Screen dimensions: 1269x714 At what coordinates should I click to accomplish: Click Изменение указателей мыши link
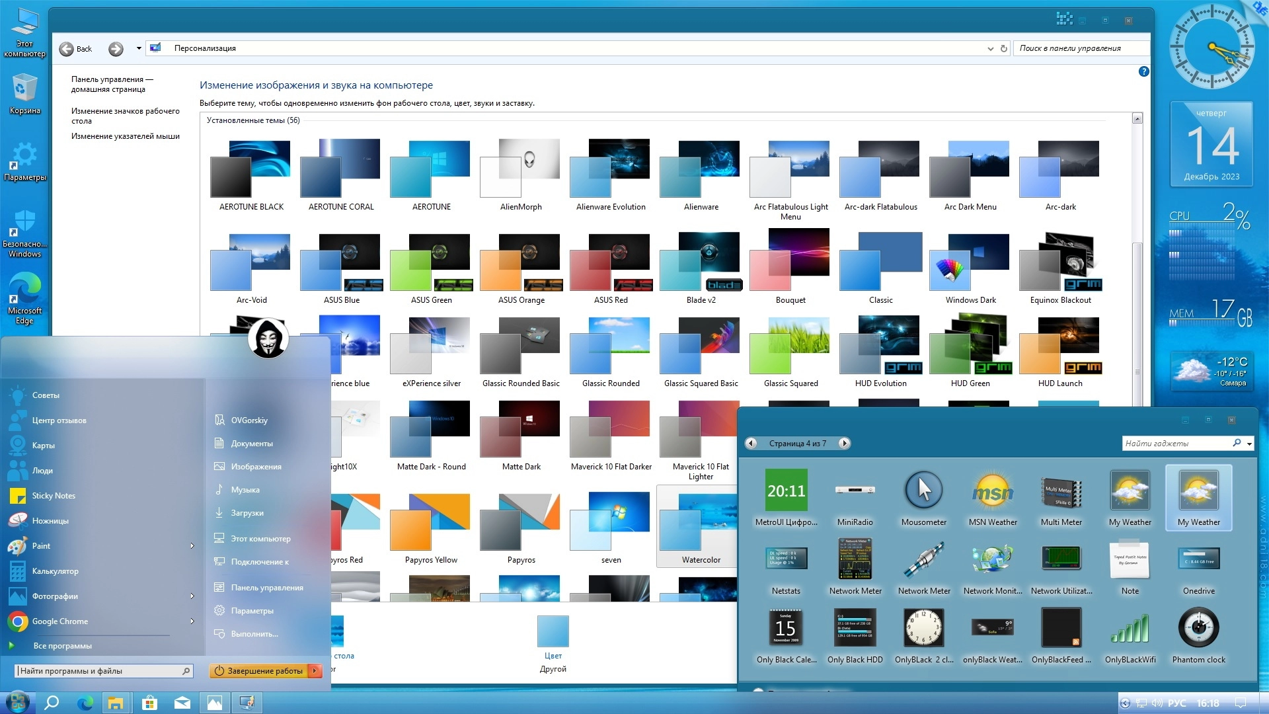pyautogui.click(x=125, y=136)
